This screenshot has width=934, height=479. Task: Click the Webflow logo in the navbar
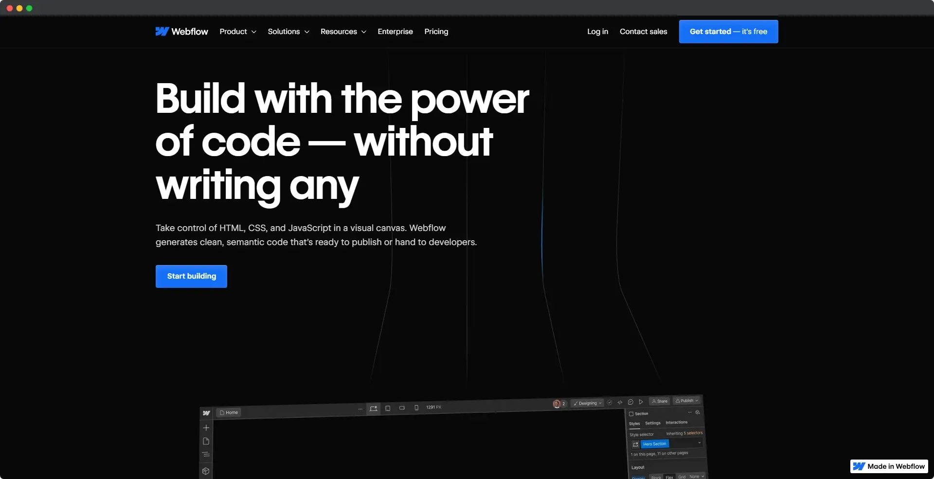(181, 32)
